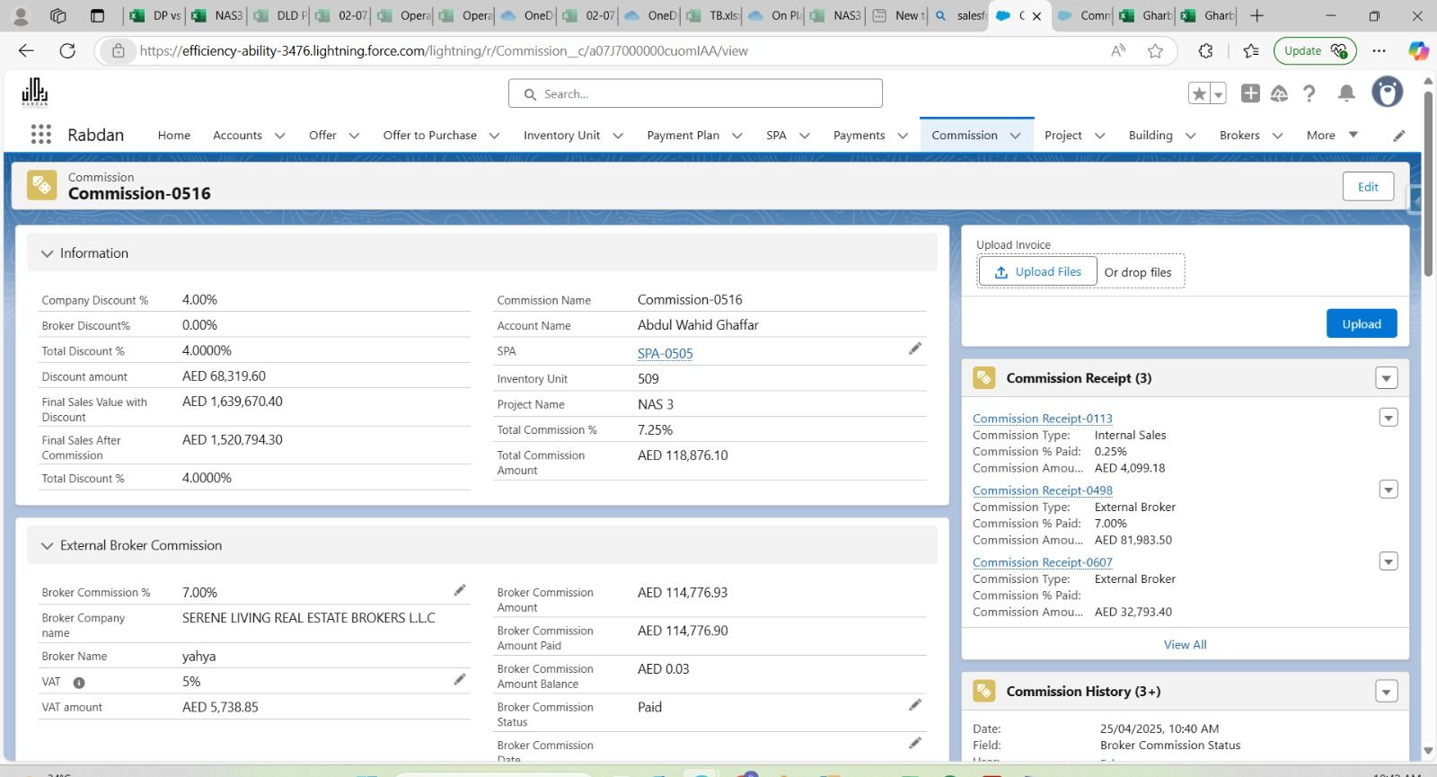View site information lock icon
The image size is (1437, 777).
coord(118,51)
